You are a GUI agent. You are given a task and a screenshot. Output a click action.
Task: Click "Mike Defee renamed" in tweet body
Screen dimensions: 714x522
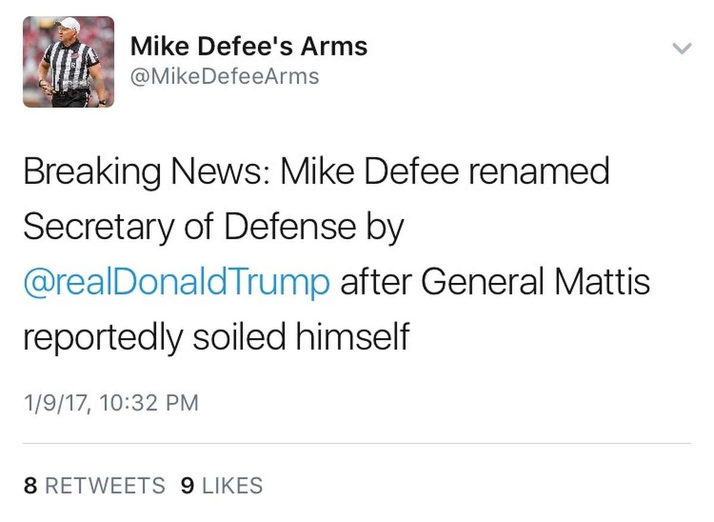[x=444, y=171]
